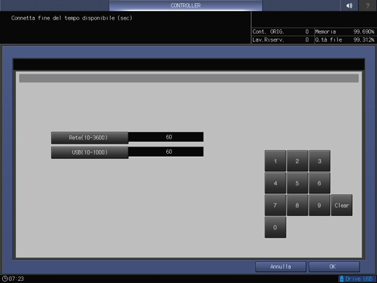Tap keypad digit 3
Viewport: 377px width, 283px height.
click(x=319, y=161)
